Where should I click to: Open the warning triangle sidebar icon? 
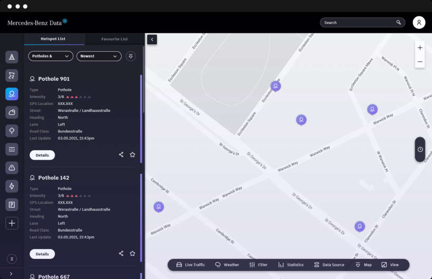coord(12,168)
